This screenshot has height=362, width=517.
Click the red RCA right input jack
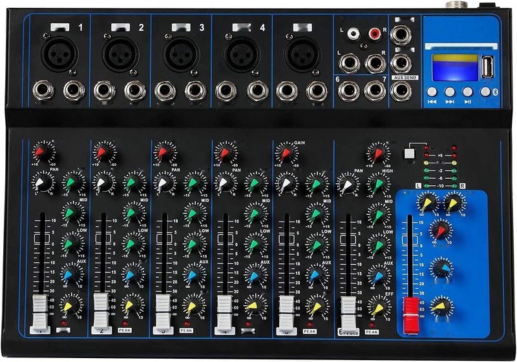(x=375, y=32)
